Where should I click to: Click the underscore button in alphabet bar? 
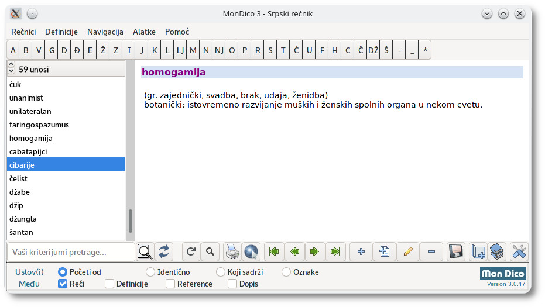[x=412, y=50]
